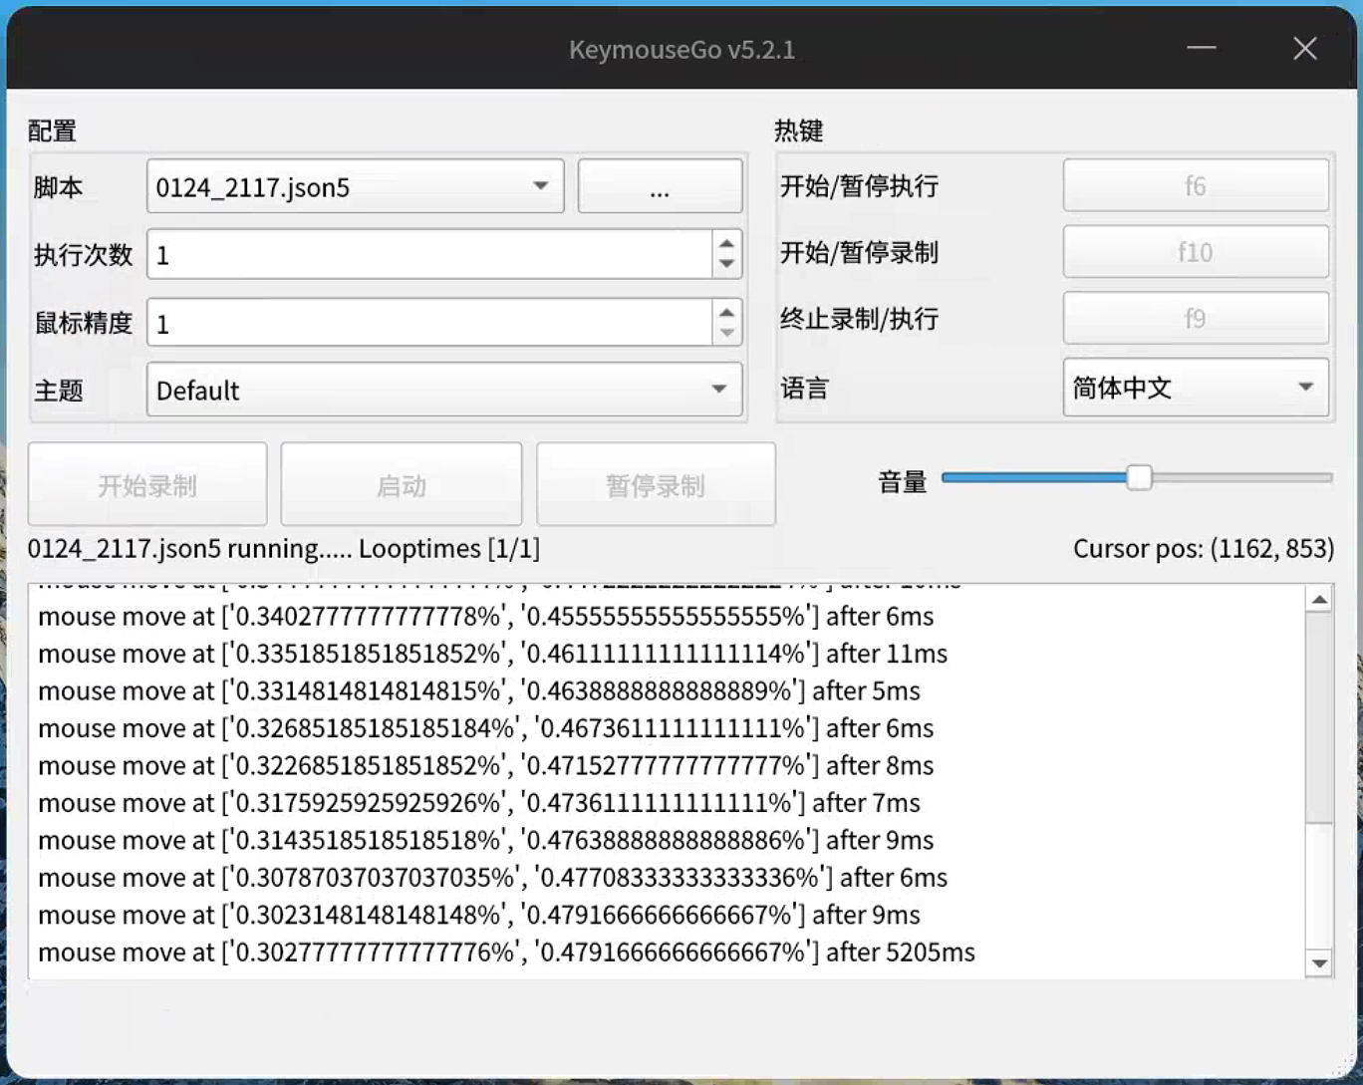The width and height of the screenshot is (1363, 1085).
Task: Open the 语言 dropdown showing 简体中文
Action: (1196, 388)
